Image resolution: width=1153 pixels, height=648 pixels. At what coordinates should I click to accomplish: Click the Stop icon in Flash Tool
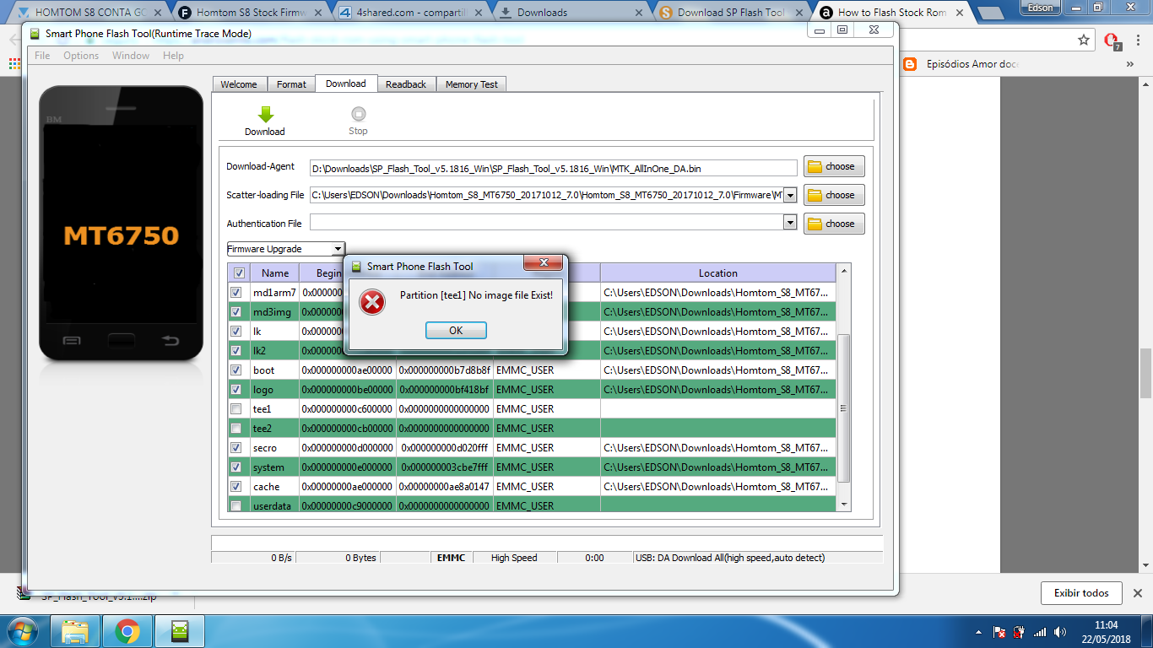pyautogui.click(x=358, y=114)
